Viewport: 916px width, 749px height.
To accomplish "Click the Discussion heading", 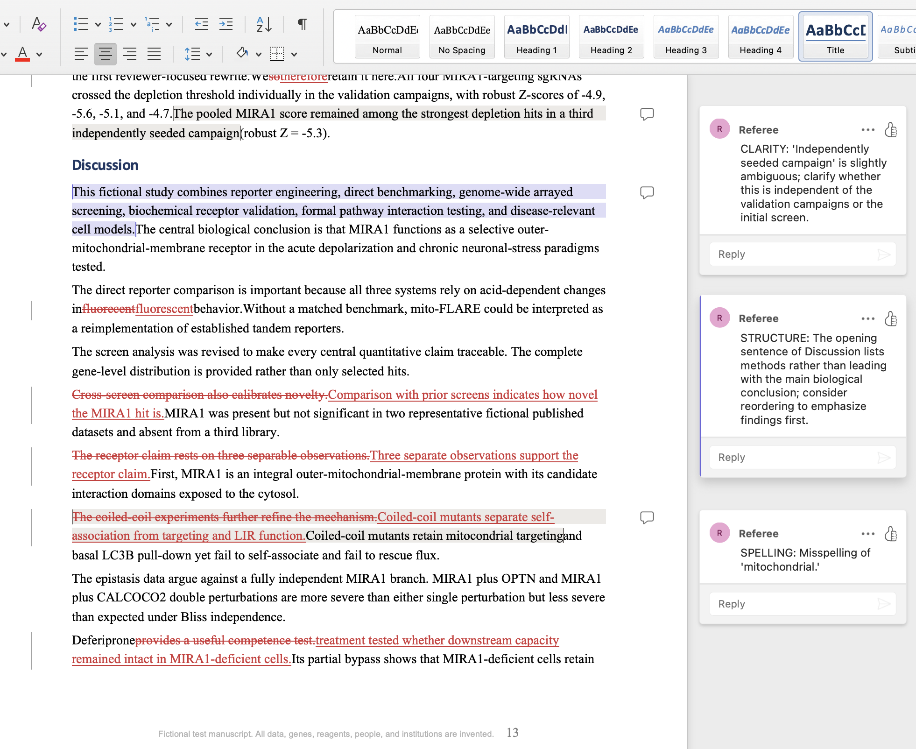I will [x=105, y=165].
